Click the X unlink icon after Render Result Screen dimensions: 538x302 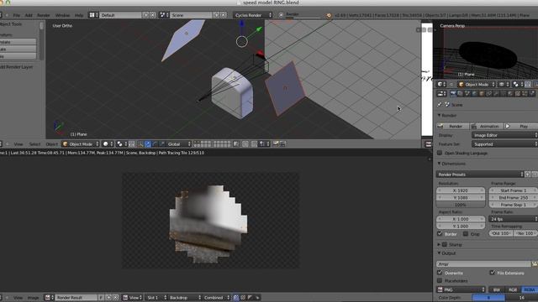point(116,298)
